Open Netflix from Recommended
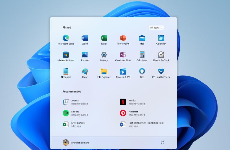Screen dimensions: 230x150 pyautogui.click(x=132, y=102)
